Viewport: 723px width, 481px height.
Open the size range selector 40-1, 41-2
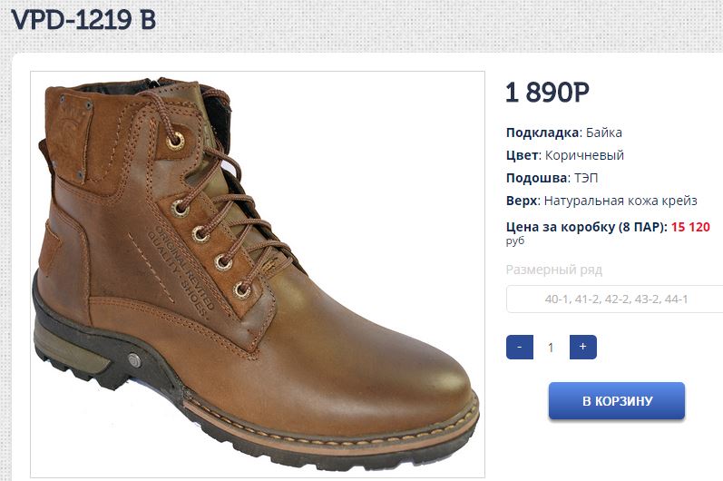click(x=615, y=299)
